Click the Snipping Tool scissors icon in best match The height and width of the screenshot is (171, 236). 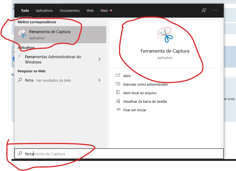(22, 34)
